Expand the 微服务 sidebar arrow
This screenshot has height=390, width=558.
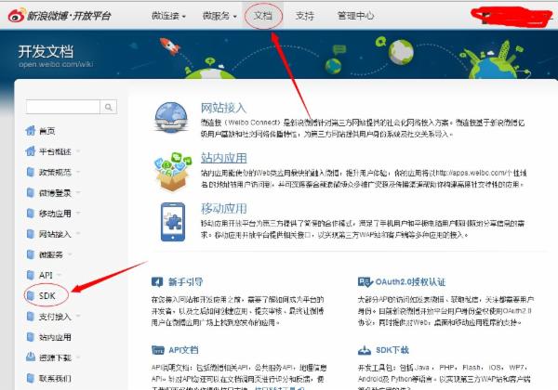click(x=70, y=254)
